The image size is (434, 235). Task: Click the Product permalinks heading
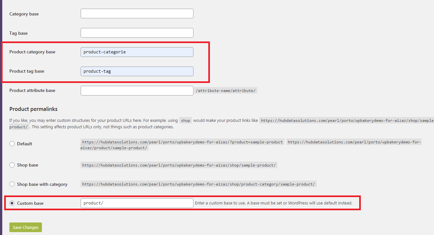(34, 109)
